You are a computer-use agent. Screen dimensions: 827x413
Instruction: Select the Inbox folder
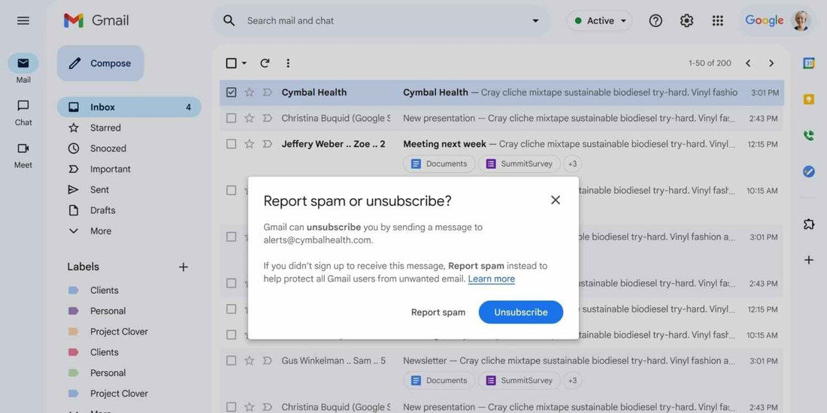129,107
